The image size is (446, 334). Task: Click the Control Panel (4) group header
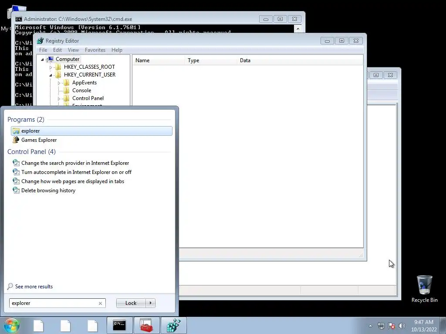point(31,152)
